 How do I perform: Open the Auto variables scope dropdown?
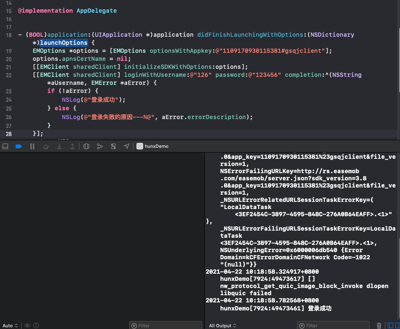(x=10, y=326)
